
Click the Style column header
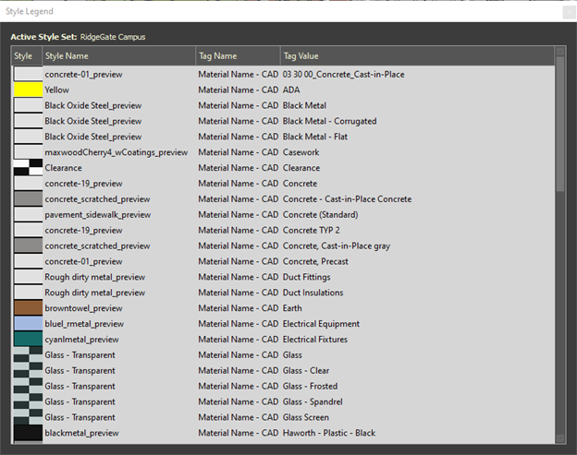[27, 55]
